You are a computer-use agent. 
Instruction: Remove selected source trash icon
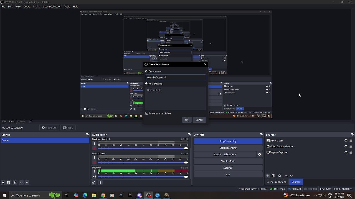point(273,176)
